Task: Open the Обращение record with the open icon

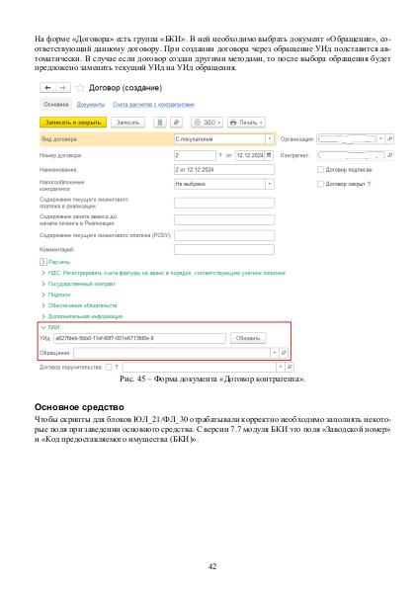Action: [x=284, y=353]
